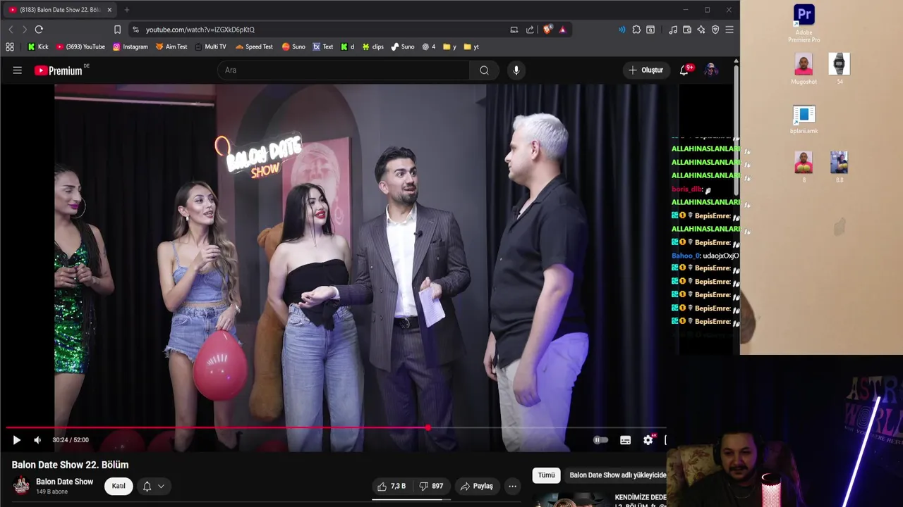Open the Speed Test bookmark
The image size is (903, 507).
[x=254, y=46]
